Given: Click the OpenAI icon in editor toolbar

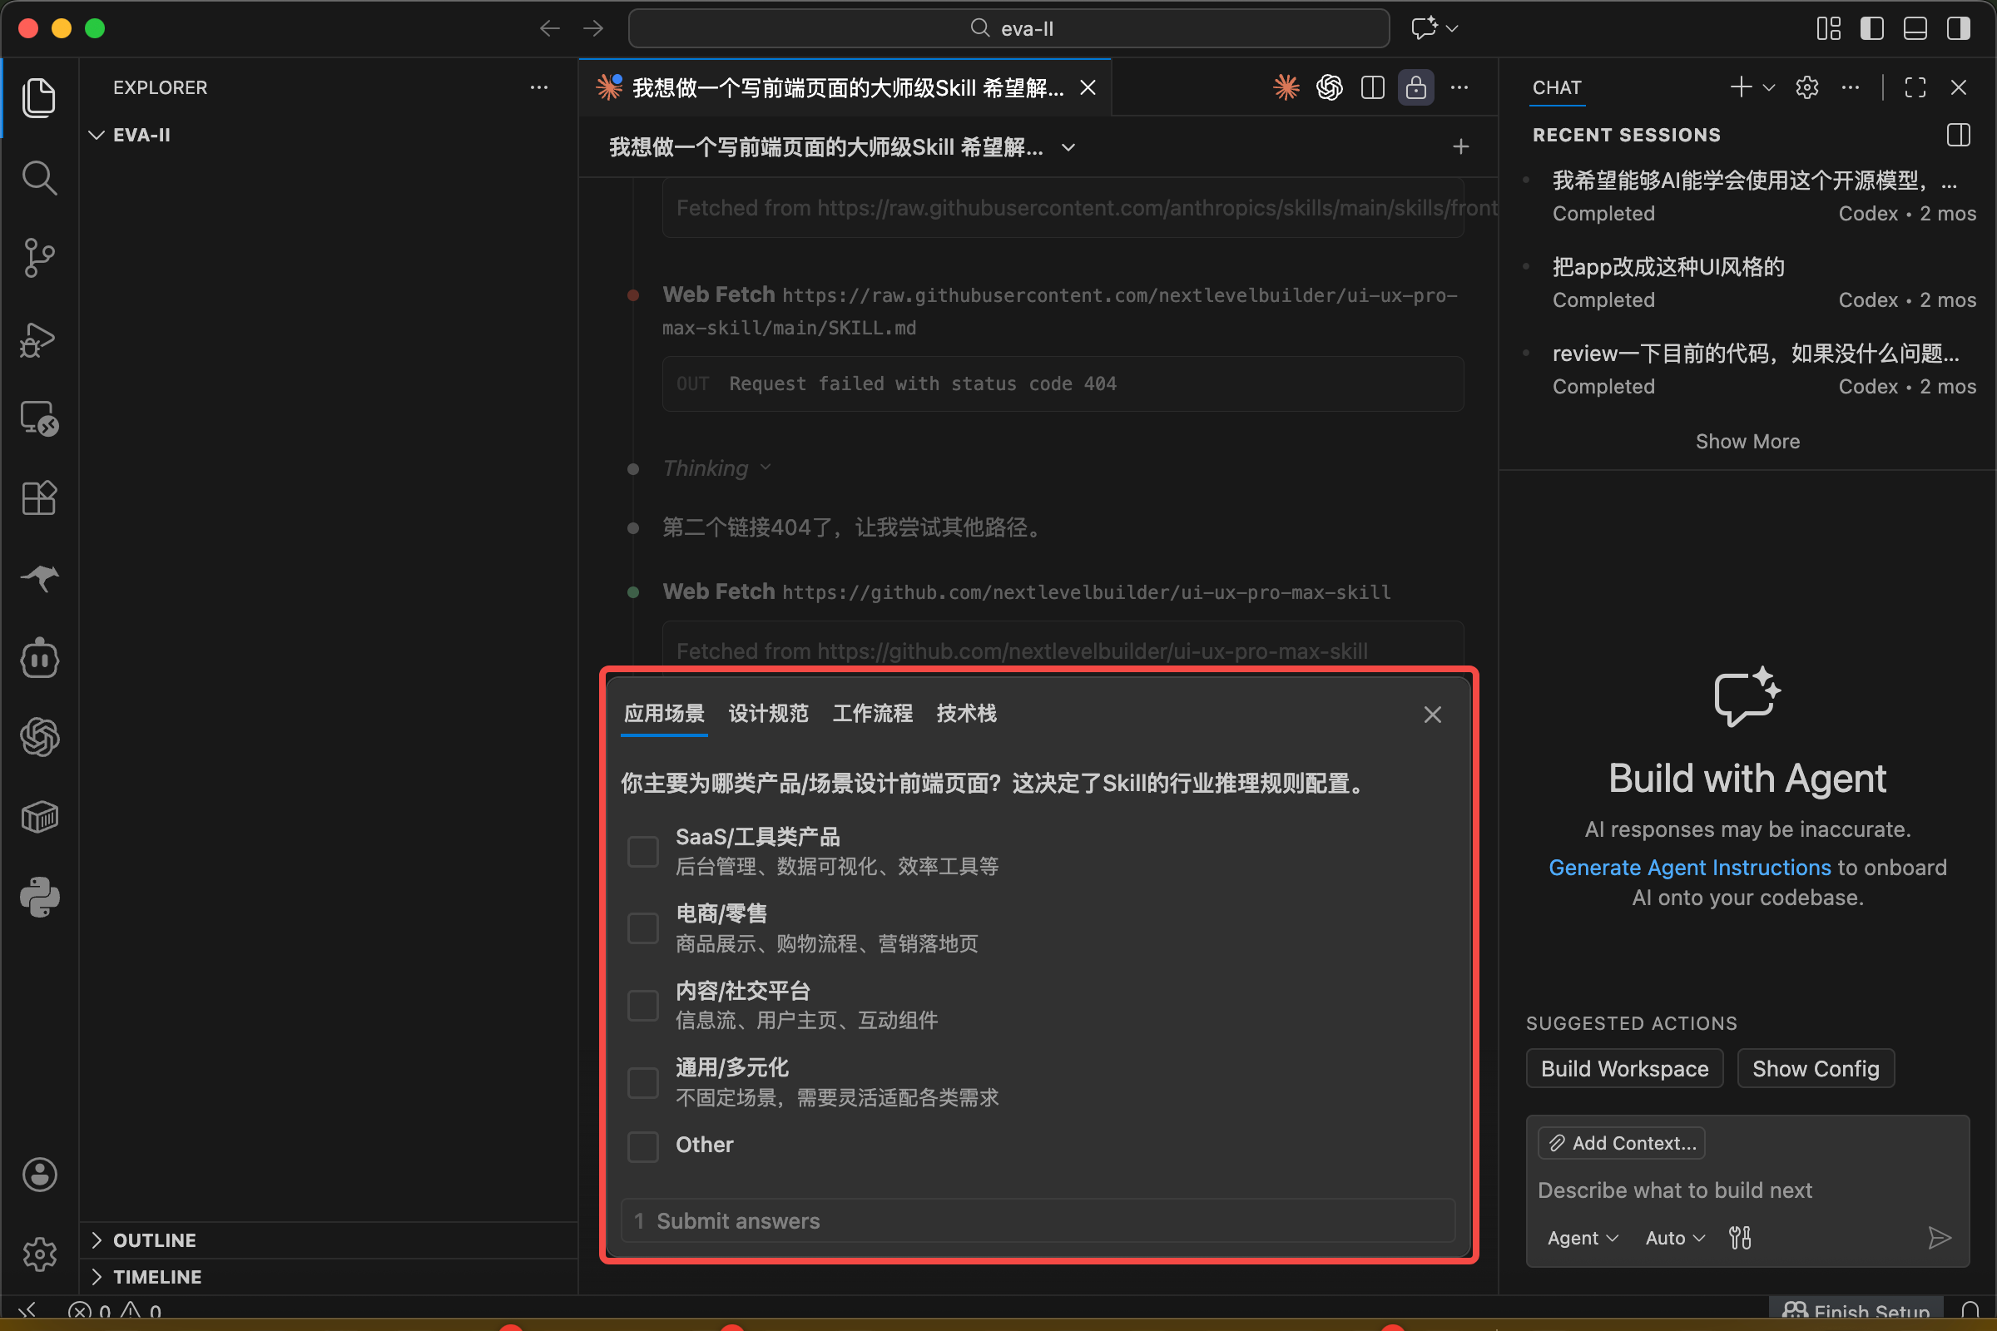Looking at the screenshot, I should (x=1330, y=87).
